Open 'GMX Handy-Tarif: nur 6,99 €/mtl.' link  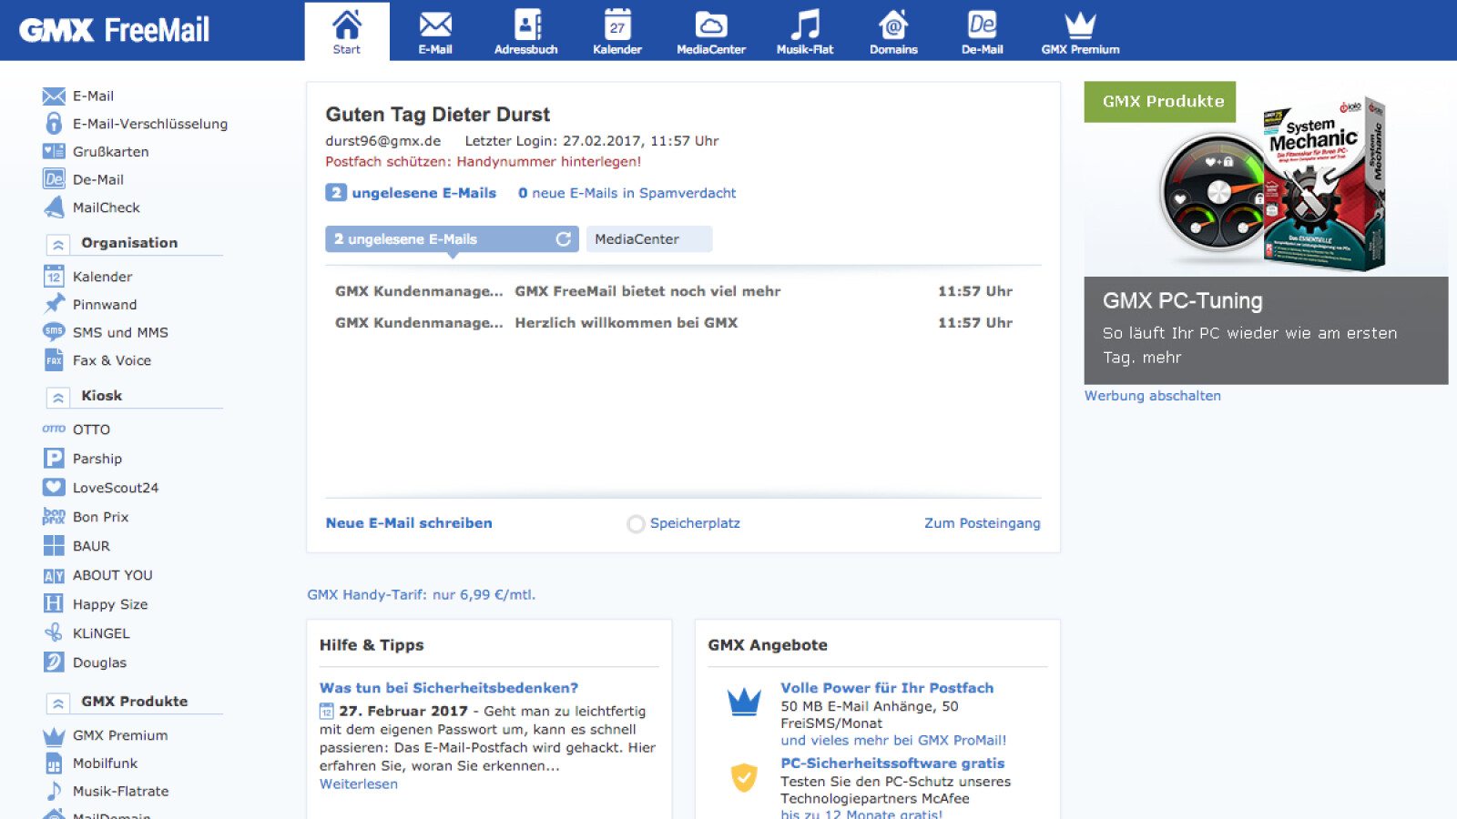click(421, 595)
